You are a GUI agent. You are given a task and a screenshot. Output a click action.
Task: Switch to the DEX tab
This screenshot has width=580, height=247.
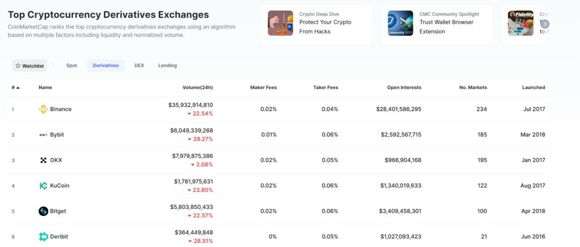[x=139, y=66]
